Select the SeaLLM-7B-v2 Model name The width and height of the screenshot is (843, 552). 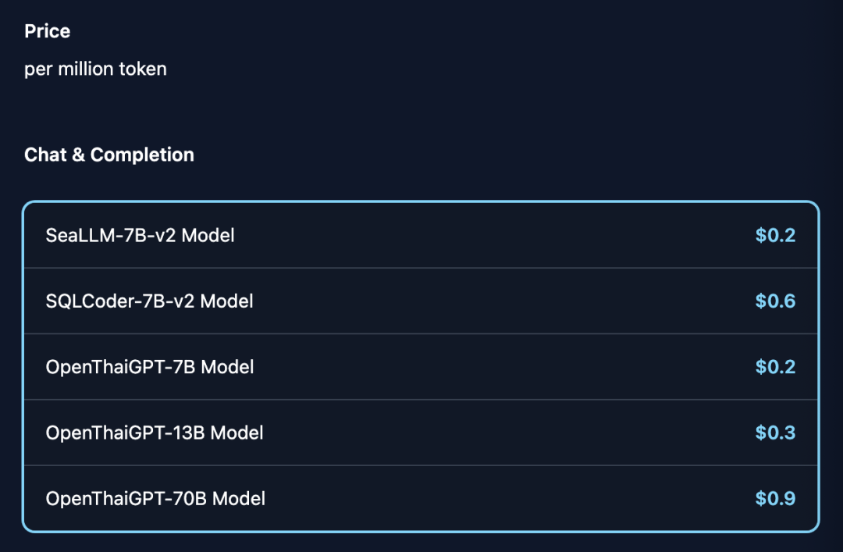point(140,235)
